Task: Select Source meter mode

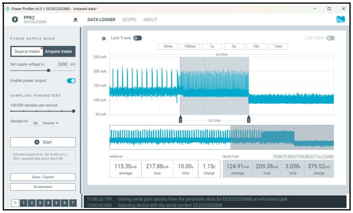Action: [x=27, y=51]
